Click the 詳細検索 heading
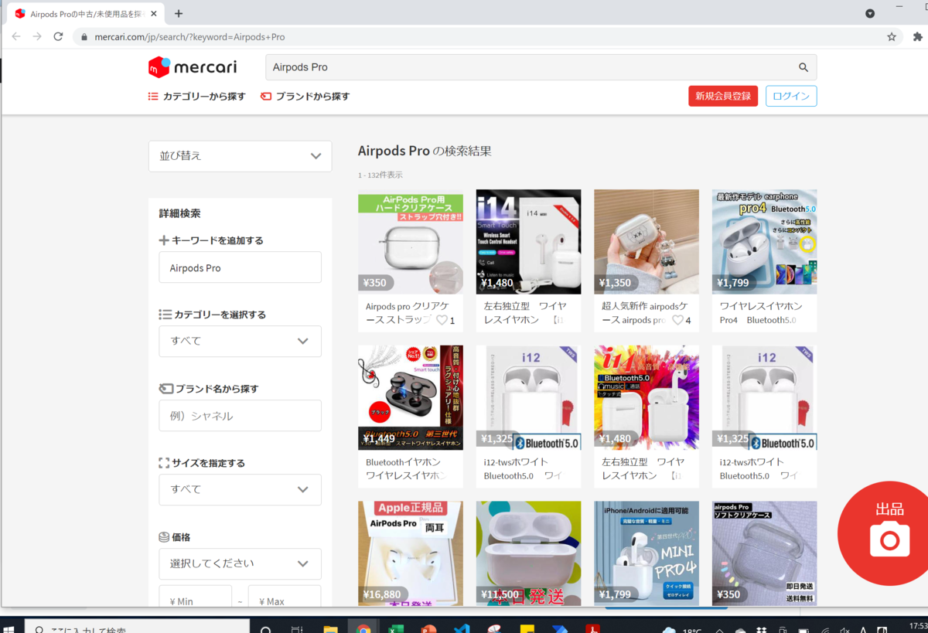The image size is (928, 633). 180,213
